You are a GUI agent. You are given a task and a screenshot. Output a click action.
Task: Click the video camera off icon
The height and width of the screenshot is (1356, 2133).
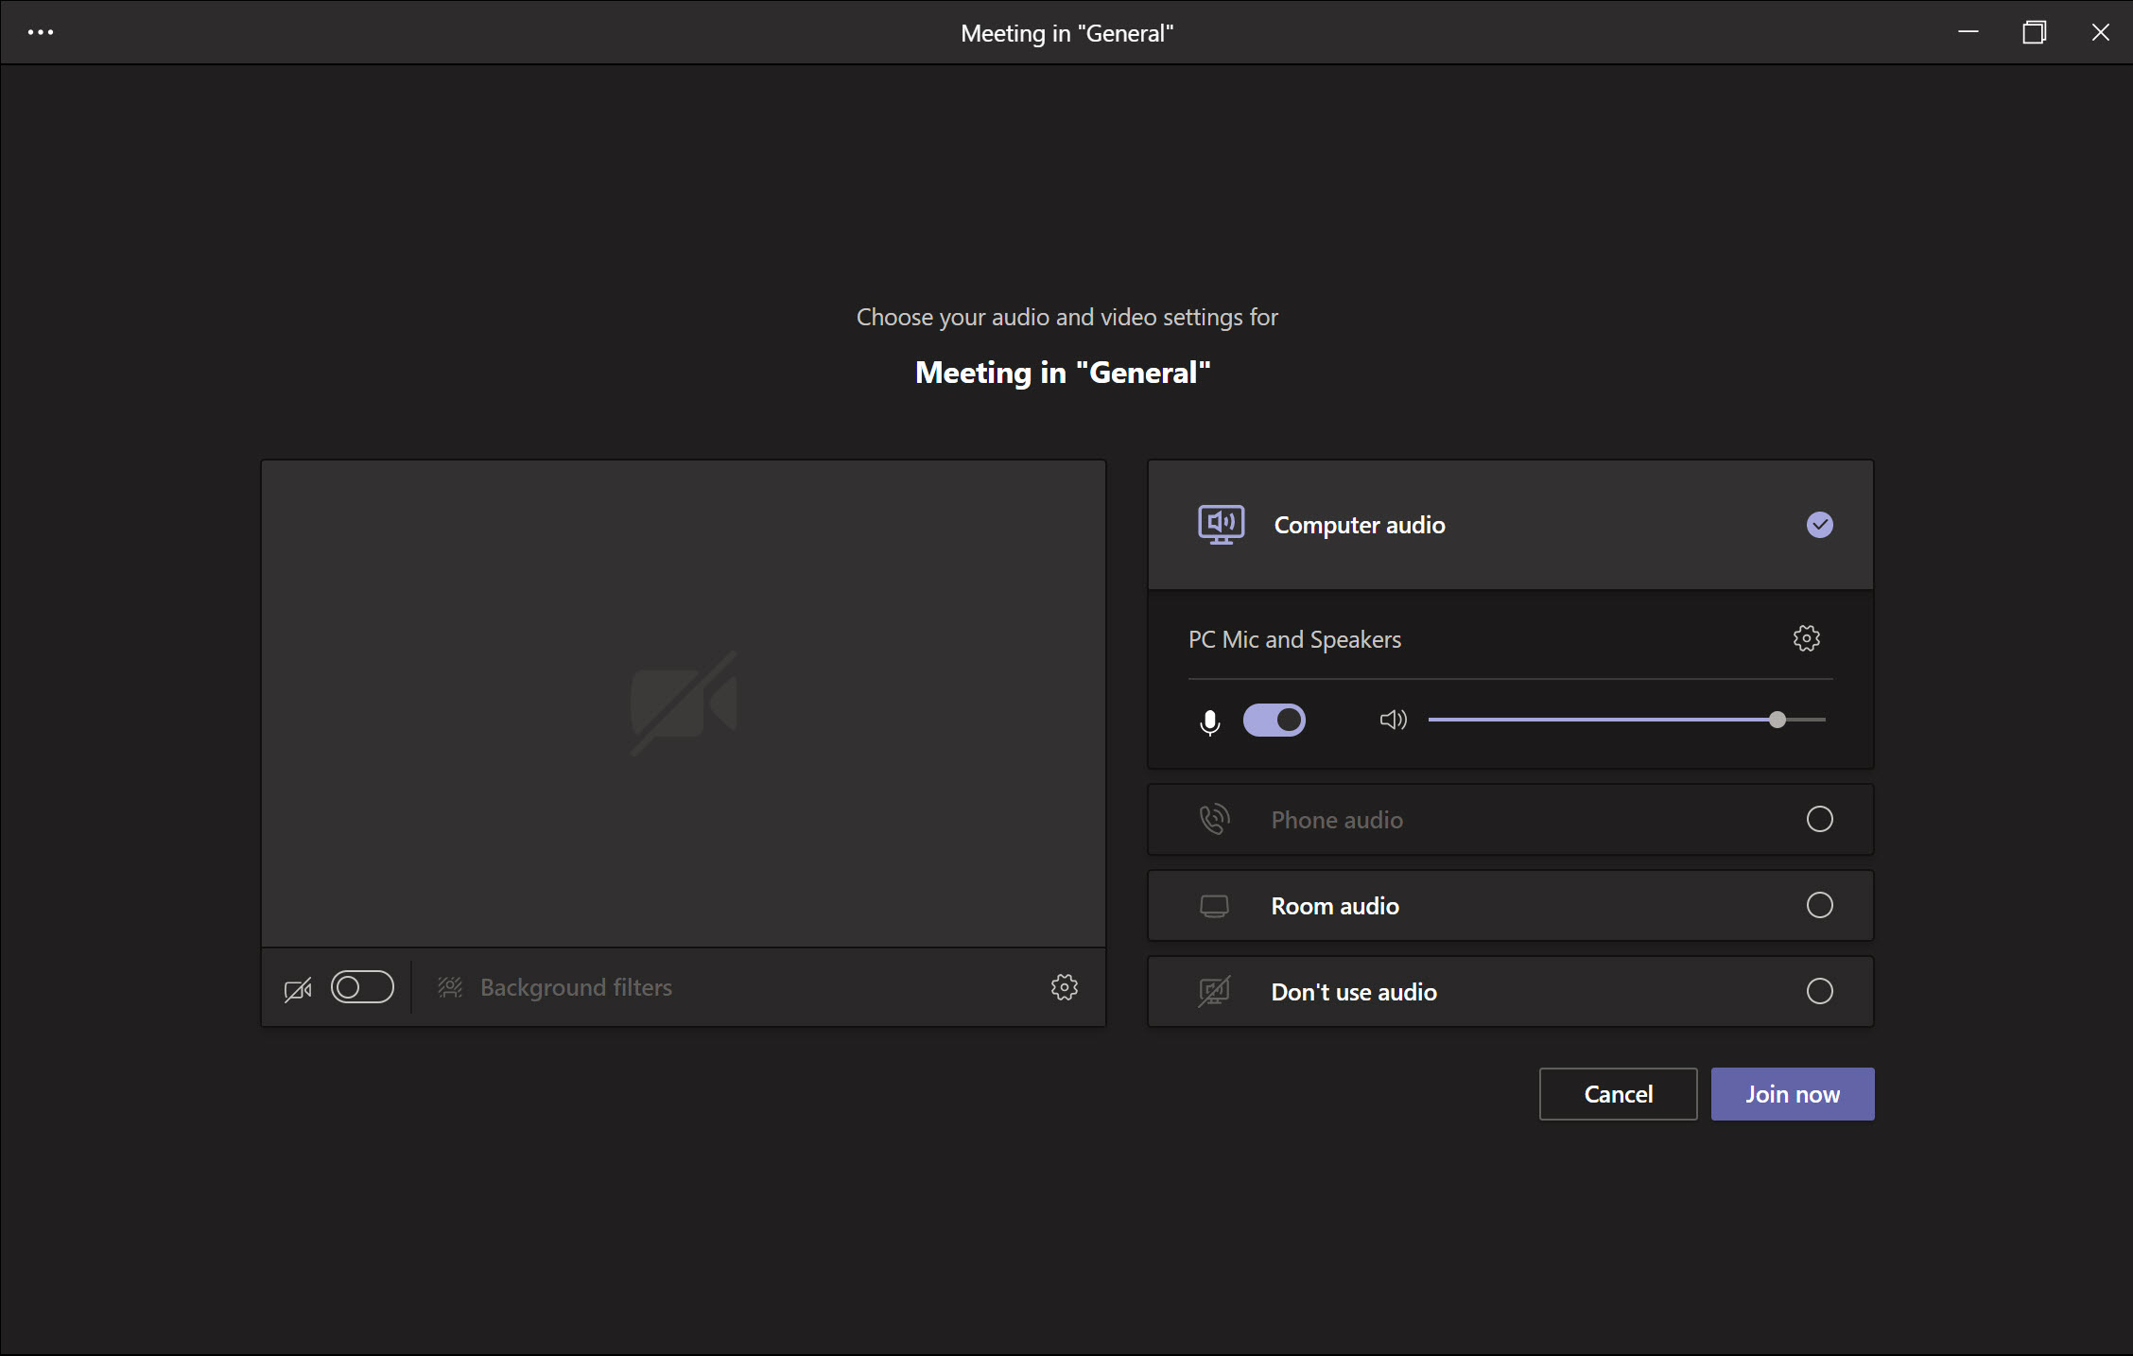(297, 986)
